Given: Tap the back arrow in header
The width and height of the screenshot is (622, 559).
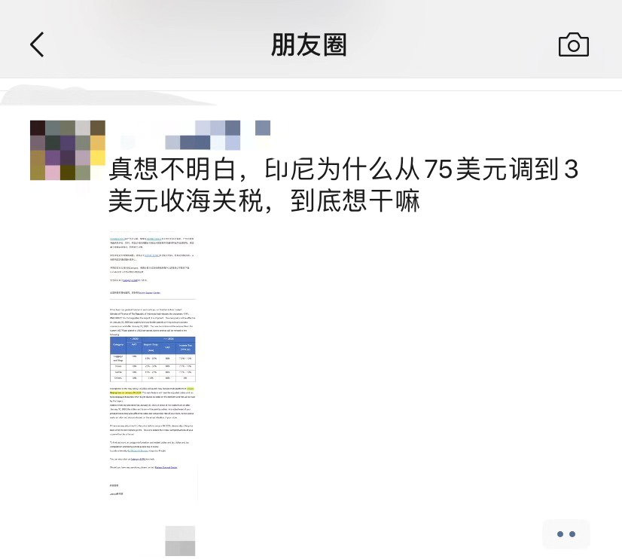Looking at the screenshot, I should tap(37, 44).
